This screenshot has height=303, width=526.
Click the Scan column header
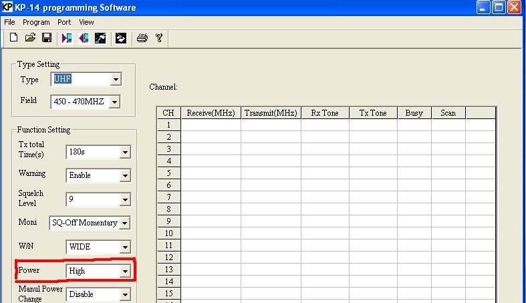point(448,113)
